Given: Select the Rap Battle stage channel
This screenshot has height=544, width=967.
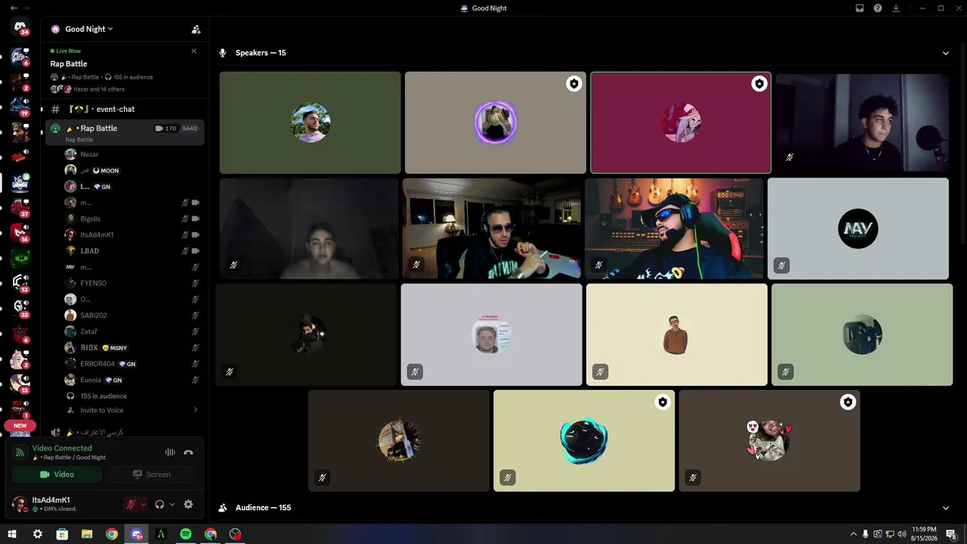Looking at the screenshot, I should (125, 132).
